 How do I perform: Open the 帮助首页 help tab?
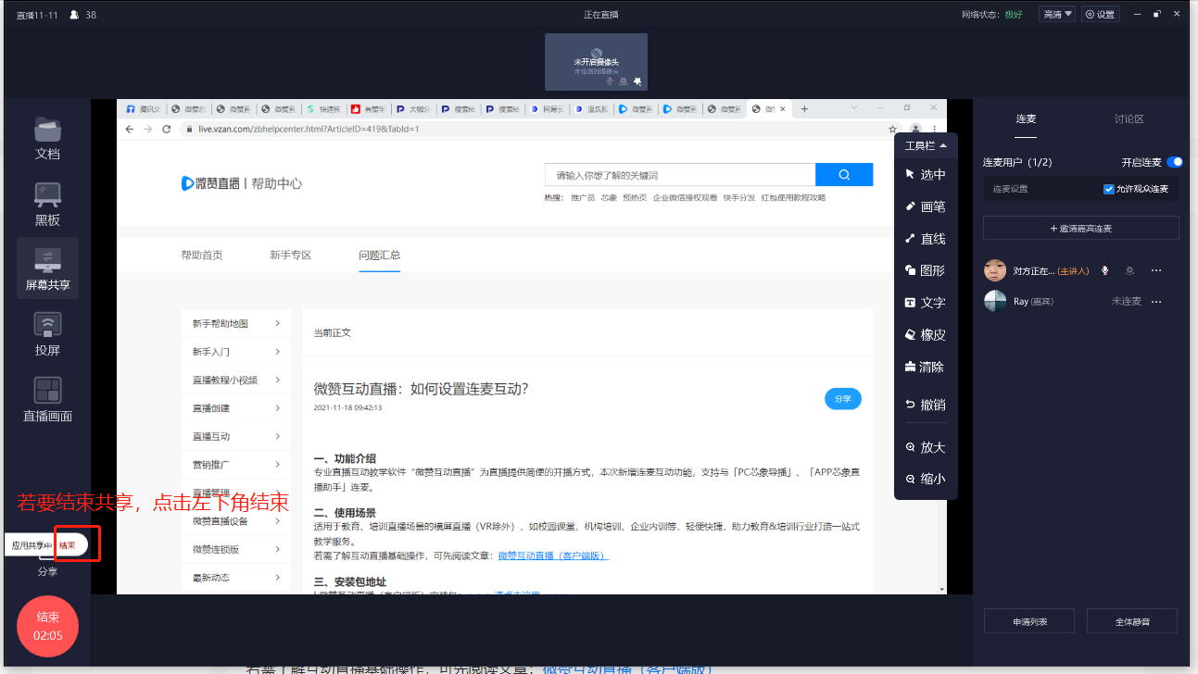click(x=202, y=255)
